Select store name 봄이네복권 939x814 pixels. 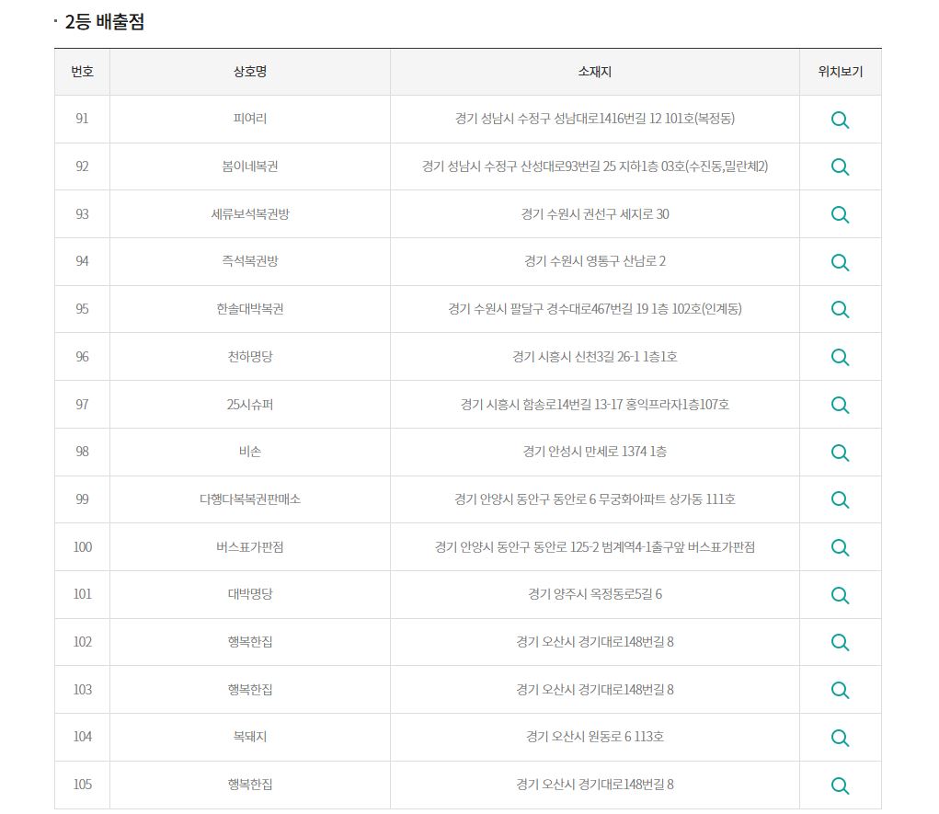250,166
